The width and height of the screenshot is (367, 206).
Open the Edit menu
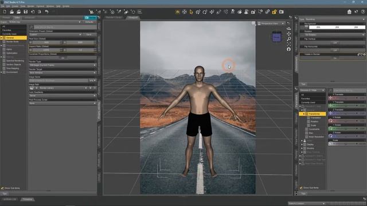coord(8,6)
